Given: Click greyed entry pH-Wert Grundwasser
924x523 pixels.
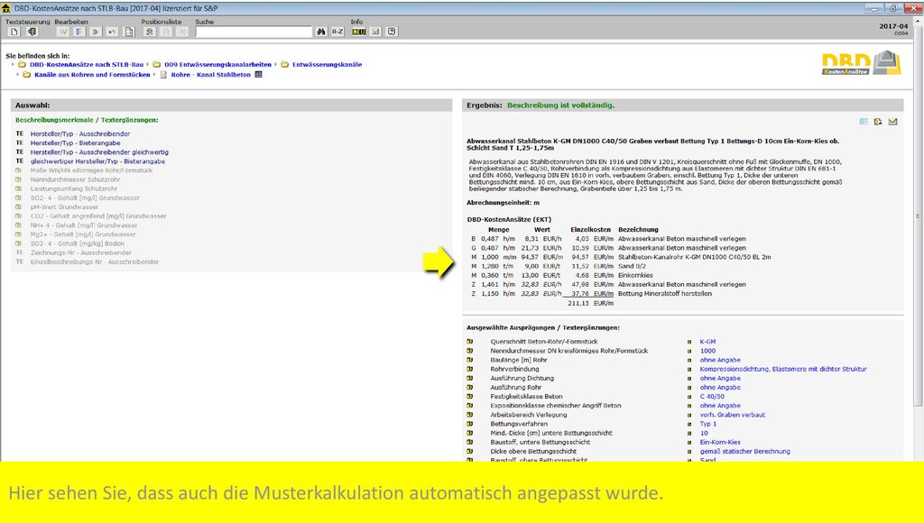Looking at the screenshot, I should (x=64, y=206).
